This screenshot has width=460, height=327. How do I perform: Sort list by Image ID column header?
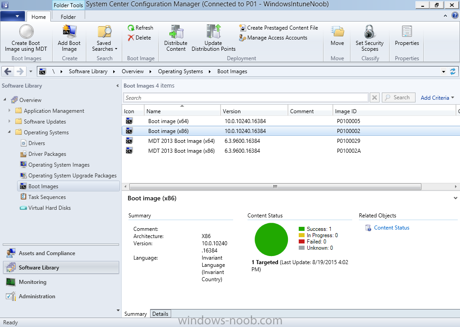pos(394,111)
